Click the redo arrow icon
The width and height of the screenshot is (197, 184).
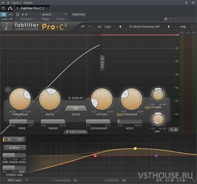pos(89,26)
